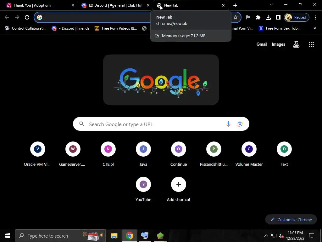
Task: Open the Control Collaborati... bookmark
Action: [26, 28]
